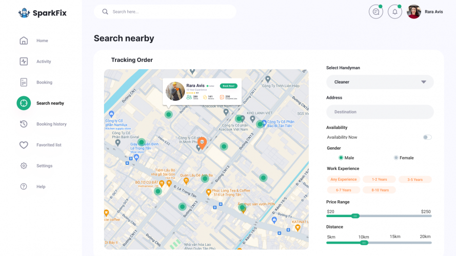Click Help label in the sidebar
The image size is (456, 256).
point(41,187)
